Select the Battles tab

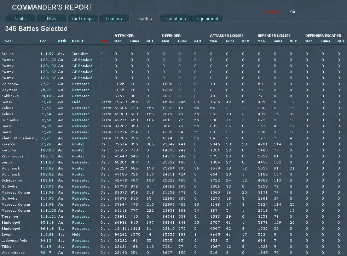pyautogui.click(x=145, y=18)
